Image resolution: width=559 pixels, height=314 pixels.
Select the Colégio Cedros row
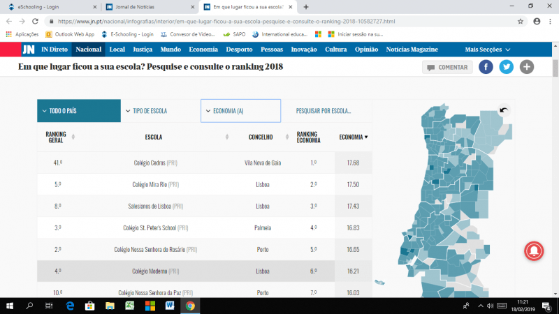(204, 163)
